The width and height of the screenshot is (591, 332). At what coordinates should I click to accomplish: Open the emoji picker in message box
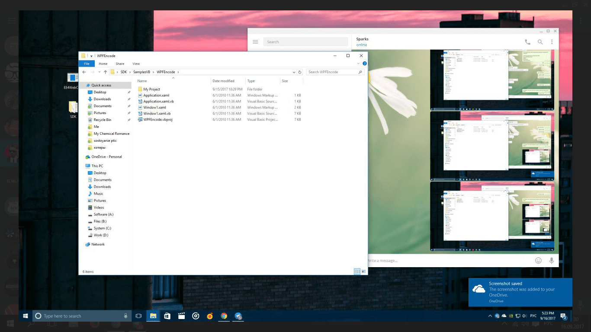tap(538, 260)
